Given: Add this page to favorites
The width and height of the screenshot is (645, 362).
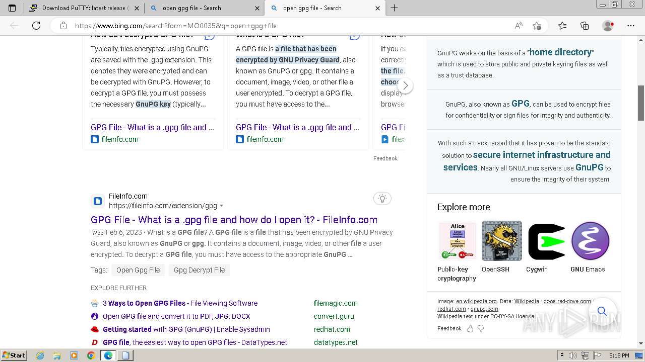Looking at the screenshot, I should 537,26.
